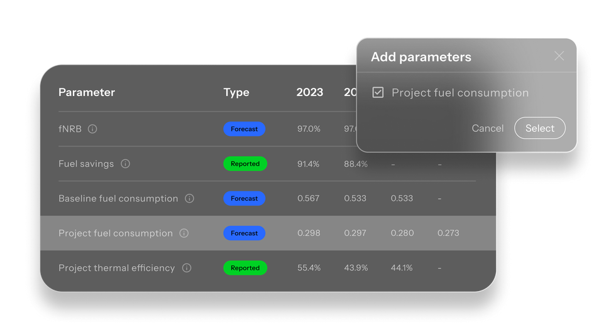Viewport: 616px width, 330px height.
Task: Click Project thermal efficiency info icon
Action: 187,268
